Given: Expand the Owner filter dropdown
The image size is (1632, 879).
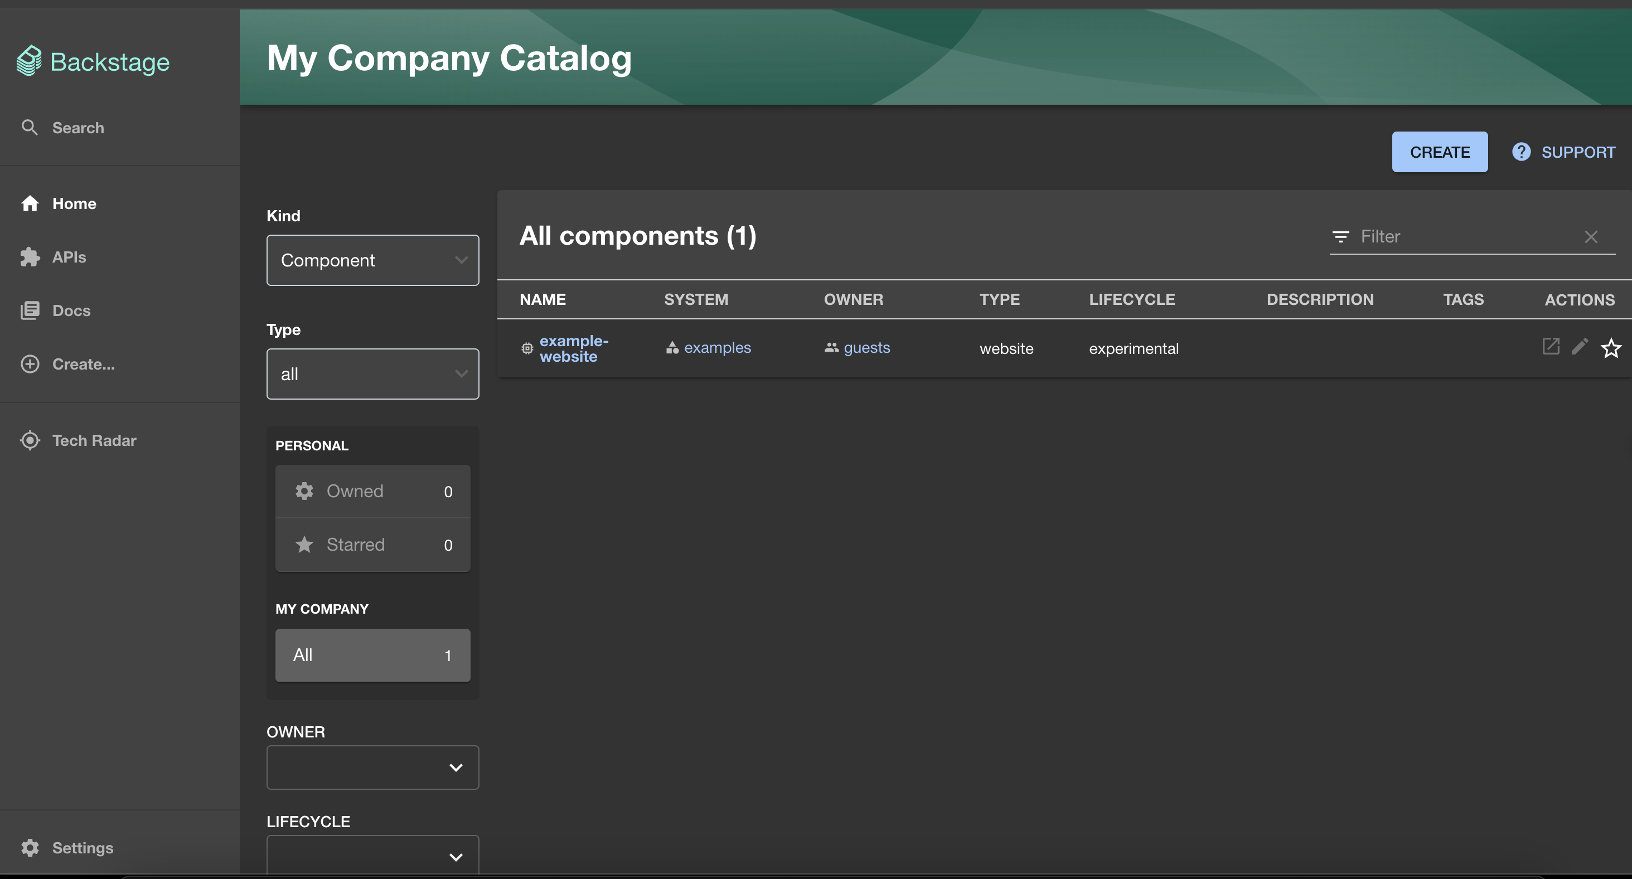Looking at the screenshot, I should [372, 767].
